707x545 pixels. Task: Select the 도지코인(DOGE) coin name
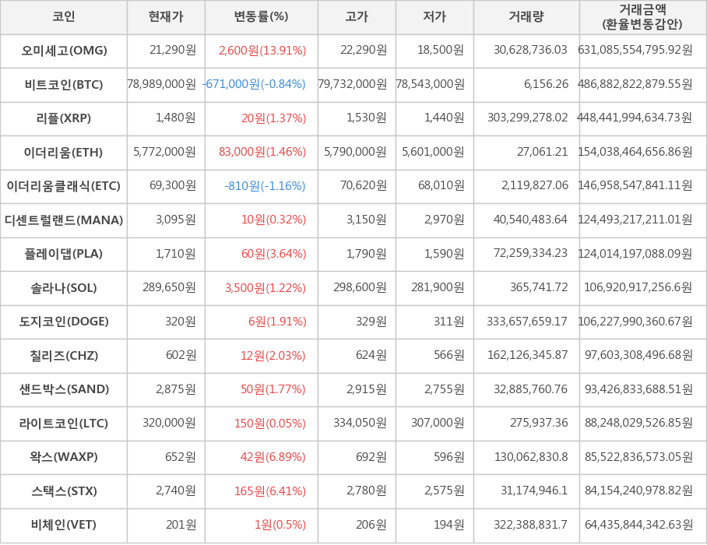64,322
